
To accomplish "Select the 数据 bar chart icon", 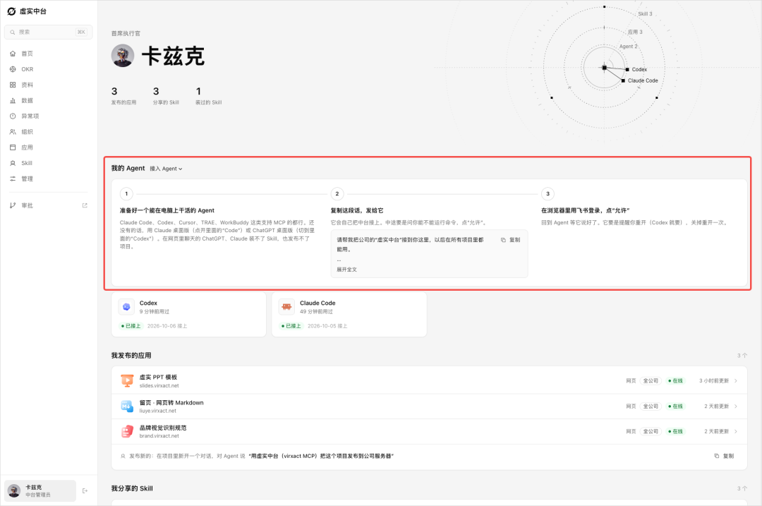I will click(13, 101).
